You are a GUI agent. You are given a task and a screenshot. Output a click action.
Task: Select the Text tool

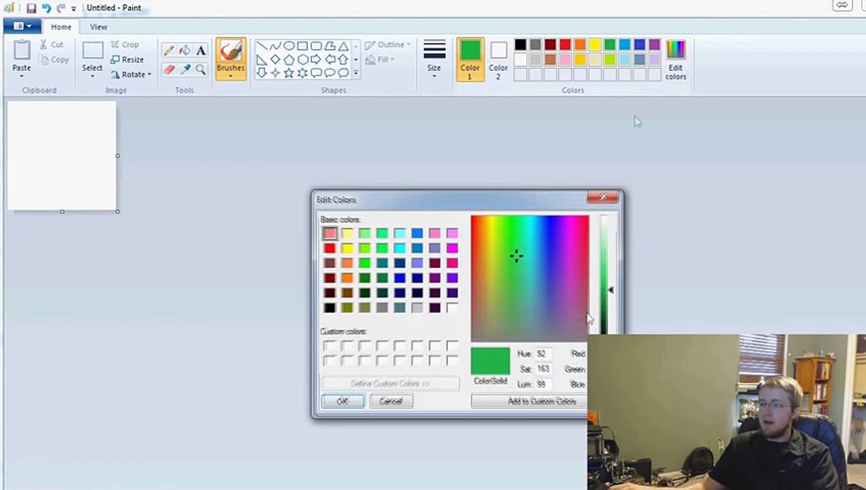tap(201, 50)
